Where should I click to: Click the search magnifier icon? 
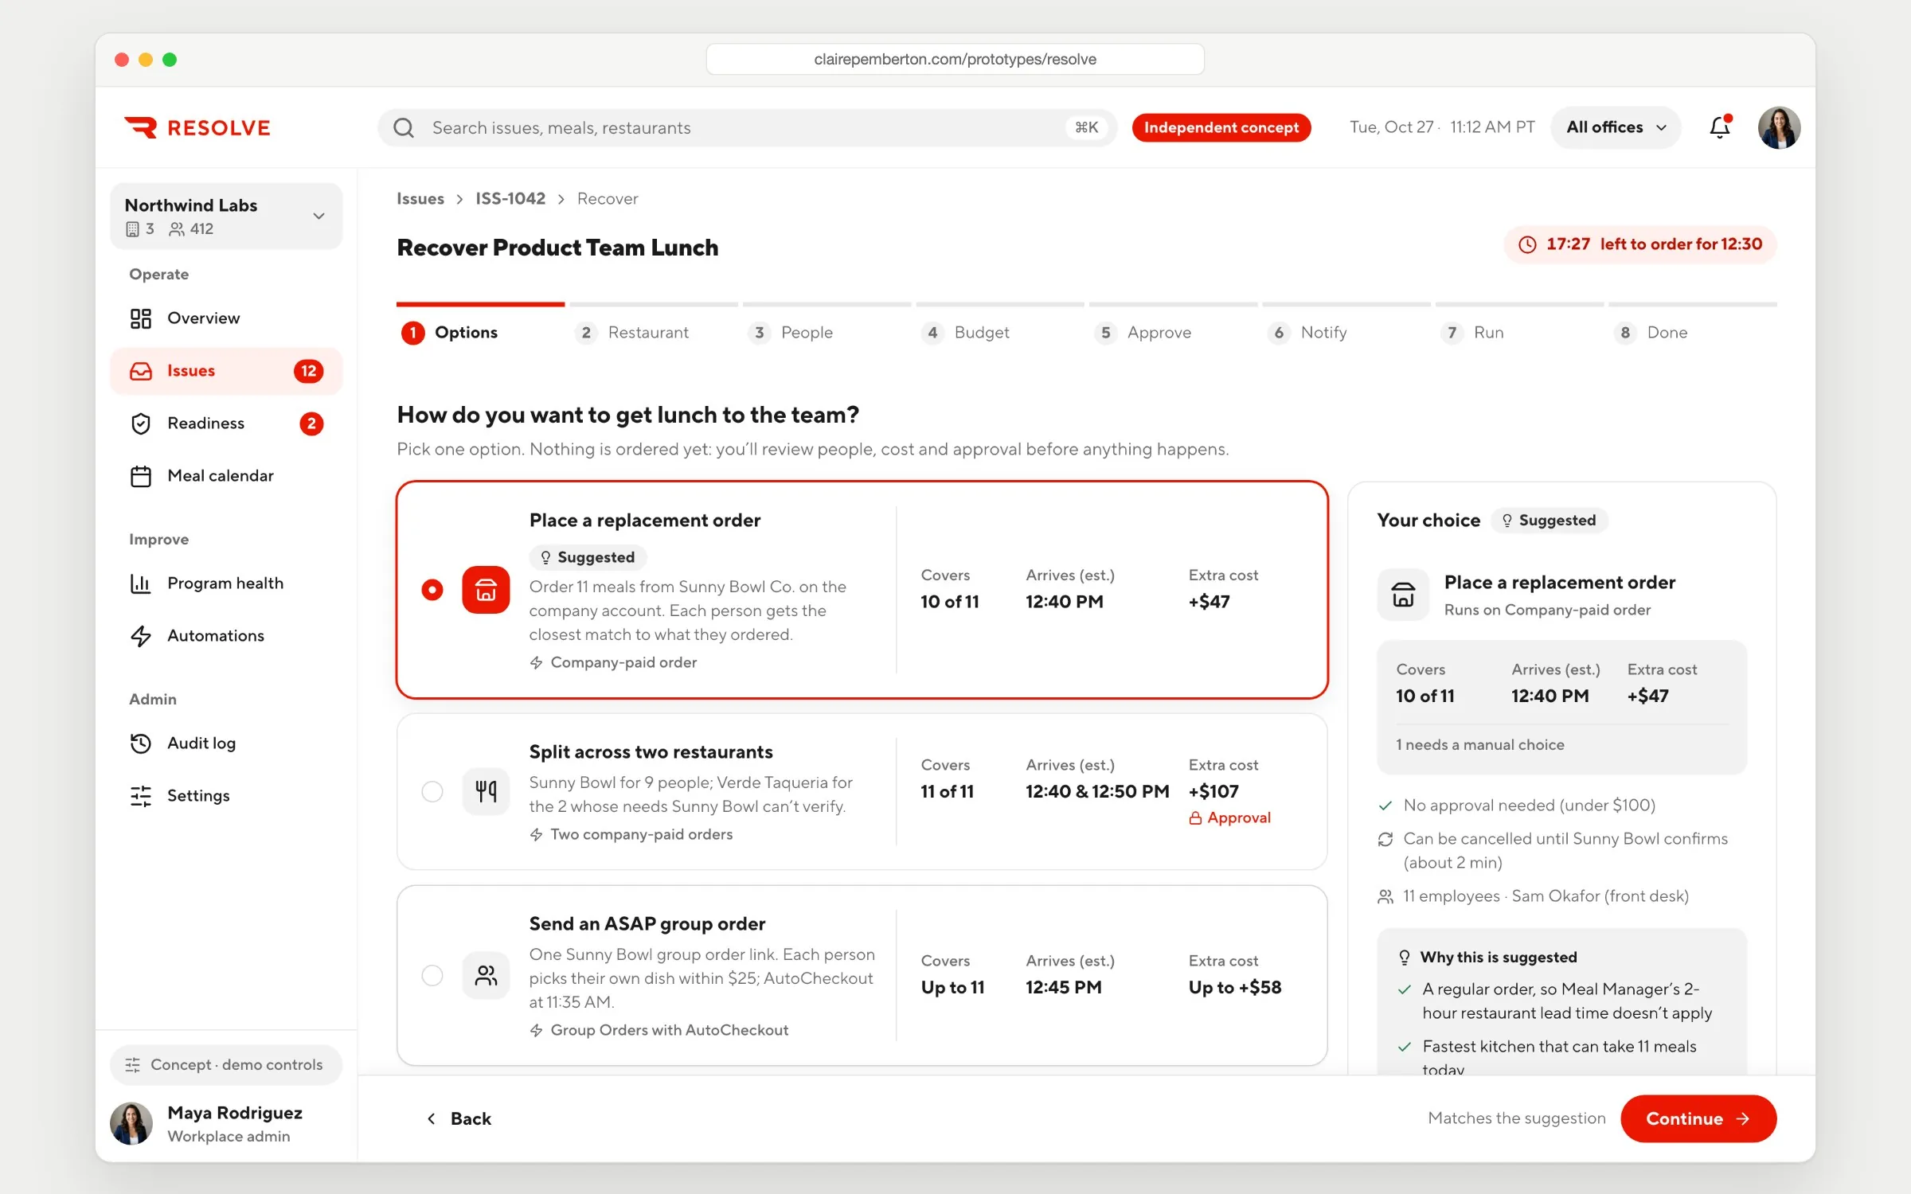point(404,127)
